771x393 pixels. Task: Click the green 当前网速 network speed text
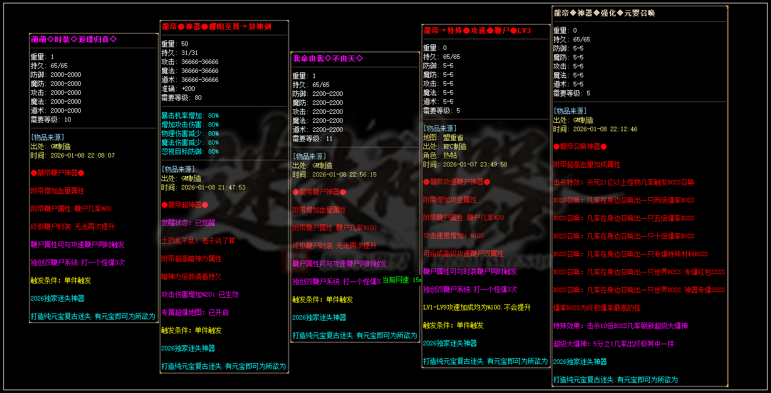point(401,280)
